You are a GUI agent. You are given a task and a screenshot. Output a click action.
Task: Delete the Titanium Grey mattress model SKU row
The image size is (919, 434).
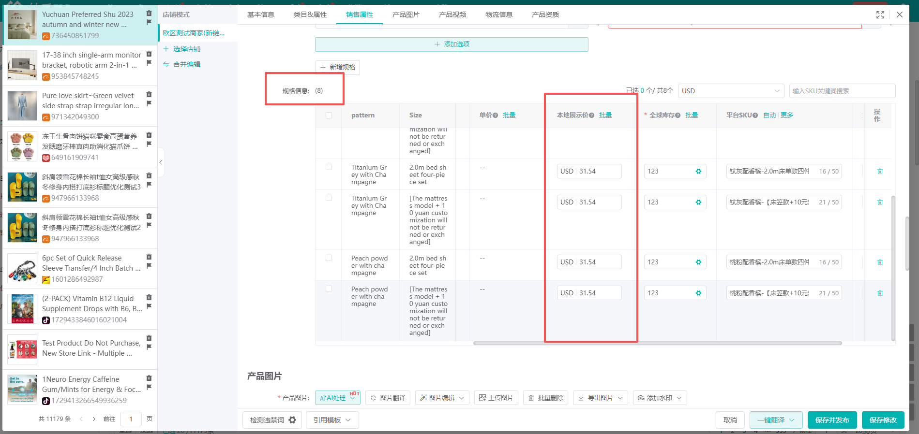pos(880,202)
